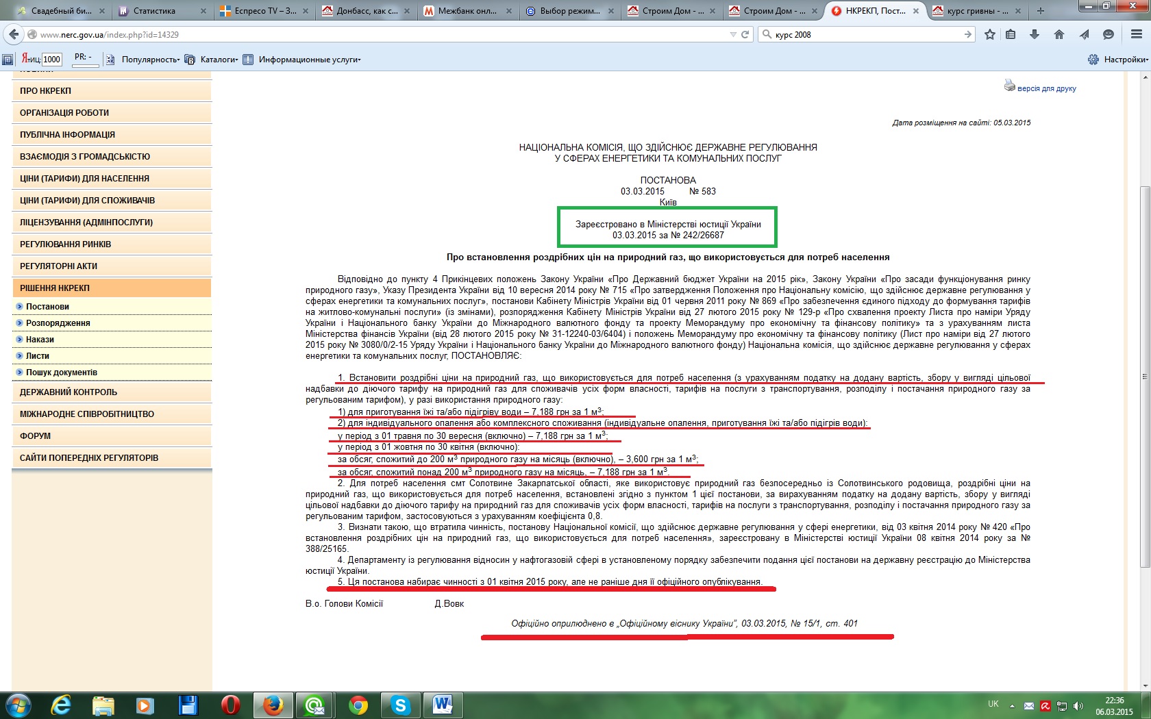Open Opera browser from taskbar

(231, 705)
